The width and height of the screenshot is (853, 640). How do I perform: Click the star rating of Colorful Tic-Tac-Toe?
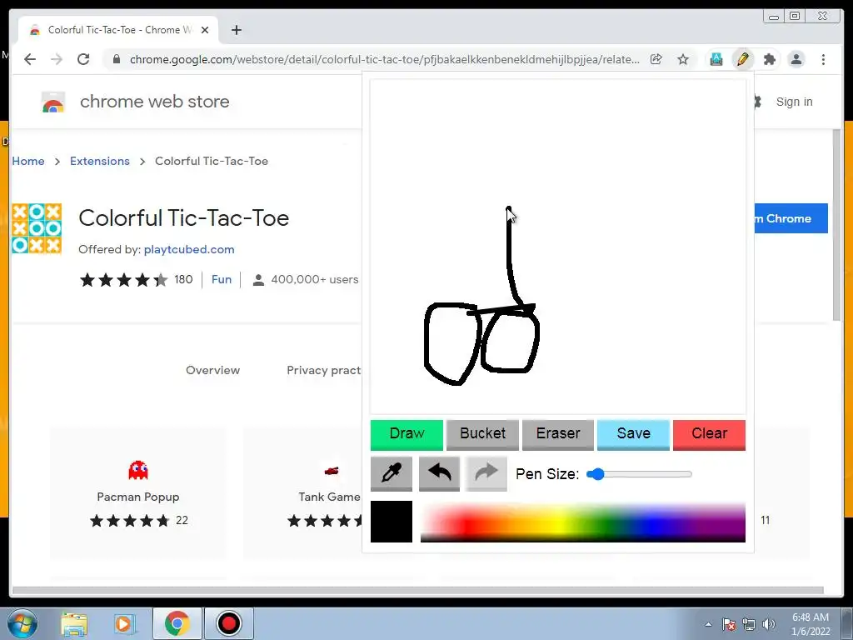coord(123,280)
